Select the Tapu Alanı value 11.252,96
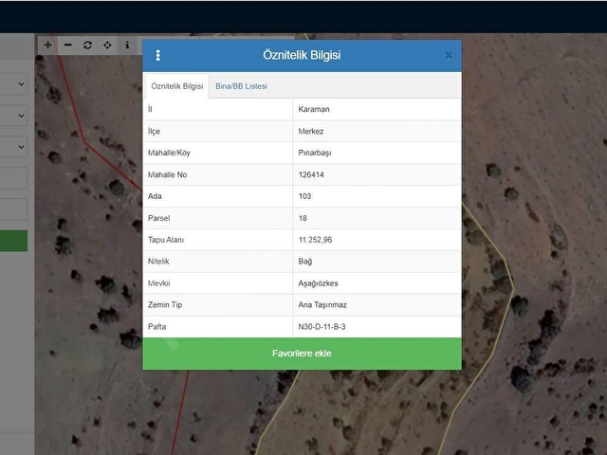 coord(377,240)
